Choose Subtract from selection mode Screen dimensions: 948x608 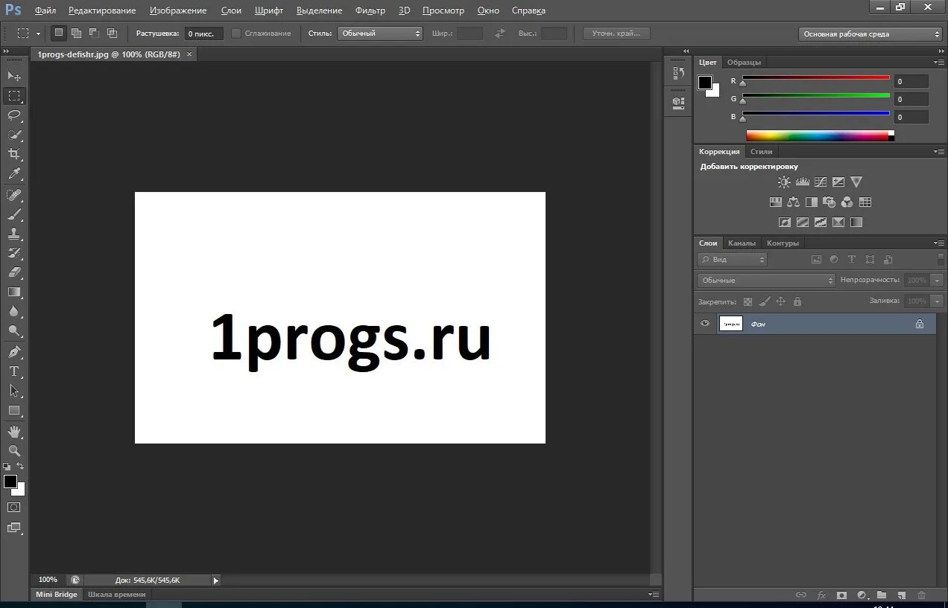94,33
